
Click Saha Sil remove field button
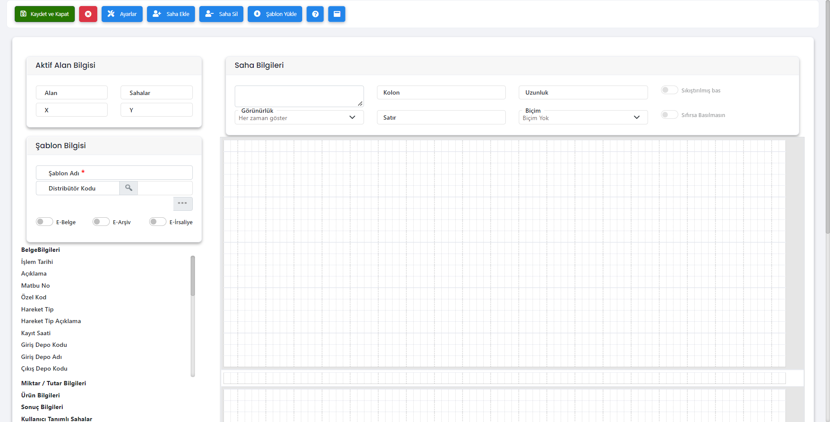tap(221, 14)
